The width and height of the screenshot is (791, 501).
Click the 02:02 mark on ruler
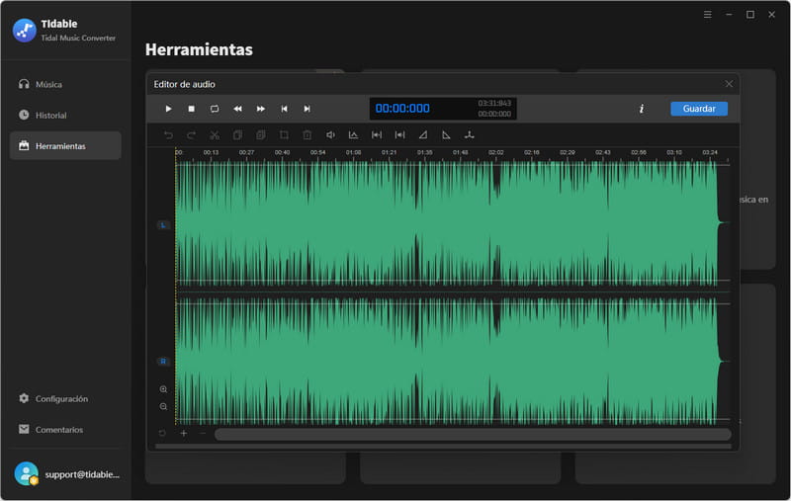click(x=496, y=152)
